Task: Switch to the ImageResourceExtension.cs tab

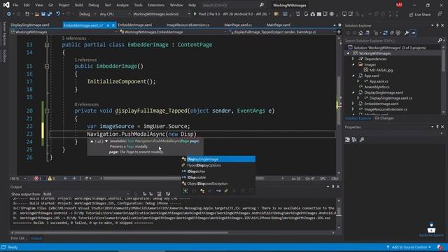Action: (188, 25)
